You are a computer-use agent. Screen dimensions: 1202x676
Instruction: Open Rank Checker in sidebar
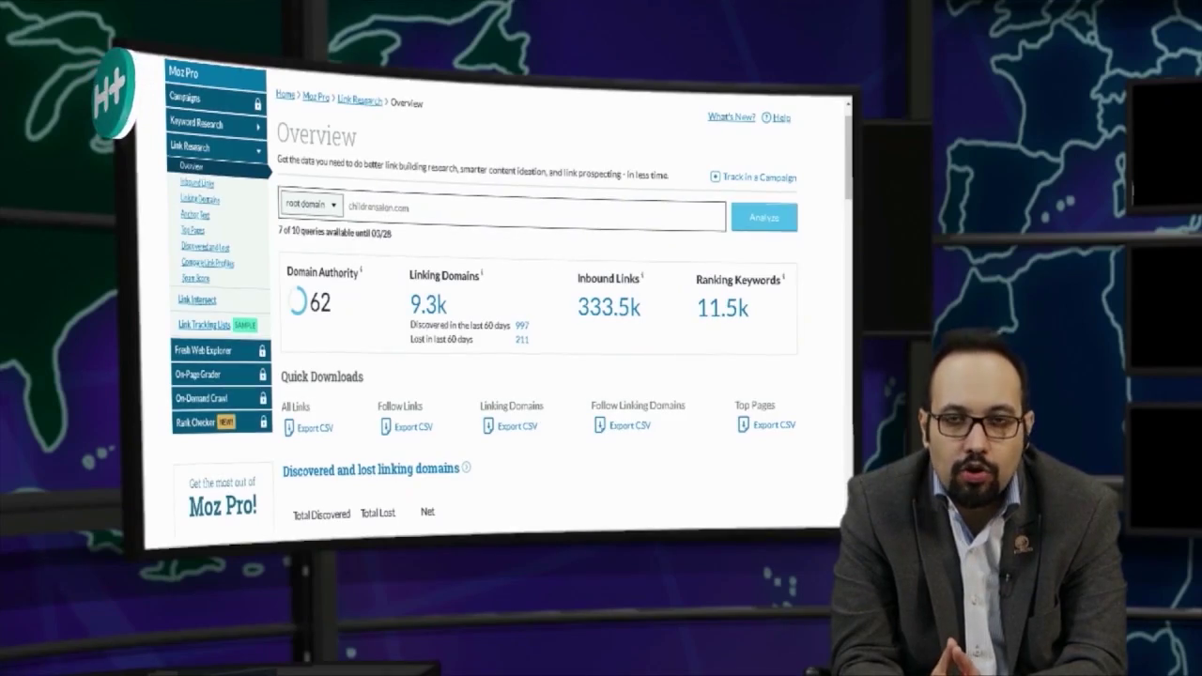(222, 422)
